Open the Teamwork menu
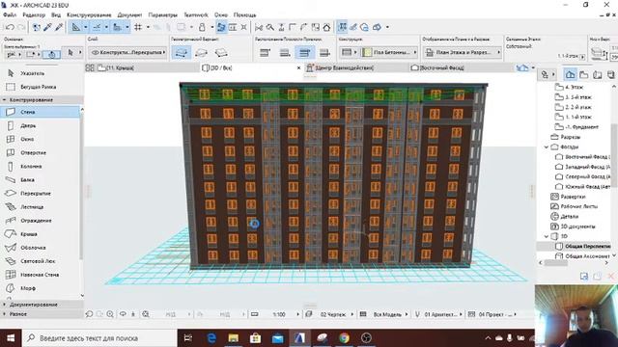 click(x=196, y=15)
